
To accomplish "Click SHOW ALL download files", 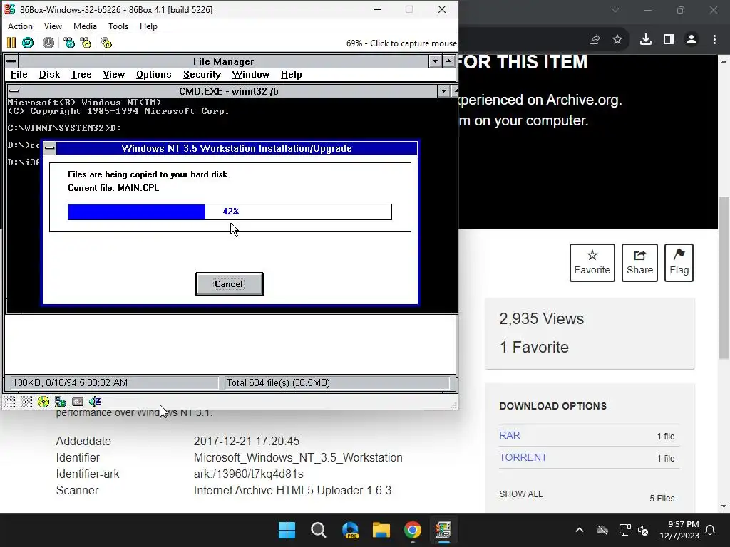I will [521, 494].
